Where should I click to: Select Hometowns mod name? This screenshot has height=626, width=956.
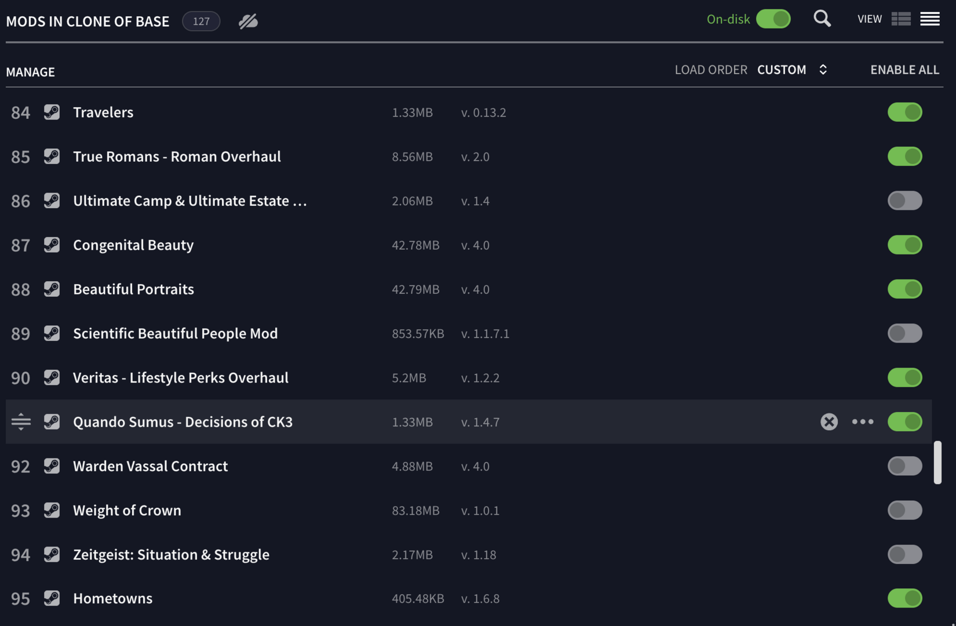113,598
